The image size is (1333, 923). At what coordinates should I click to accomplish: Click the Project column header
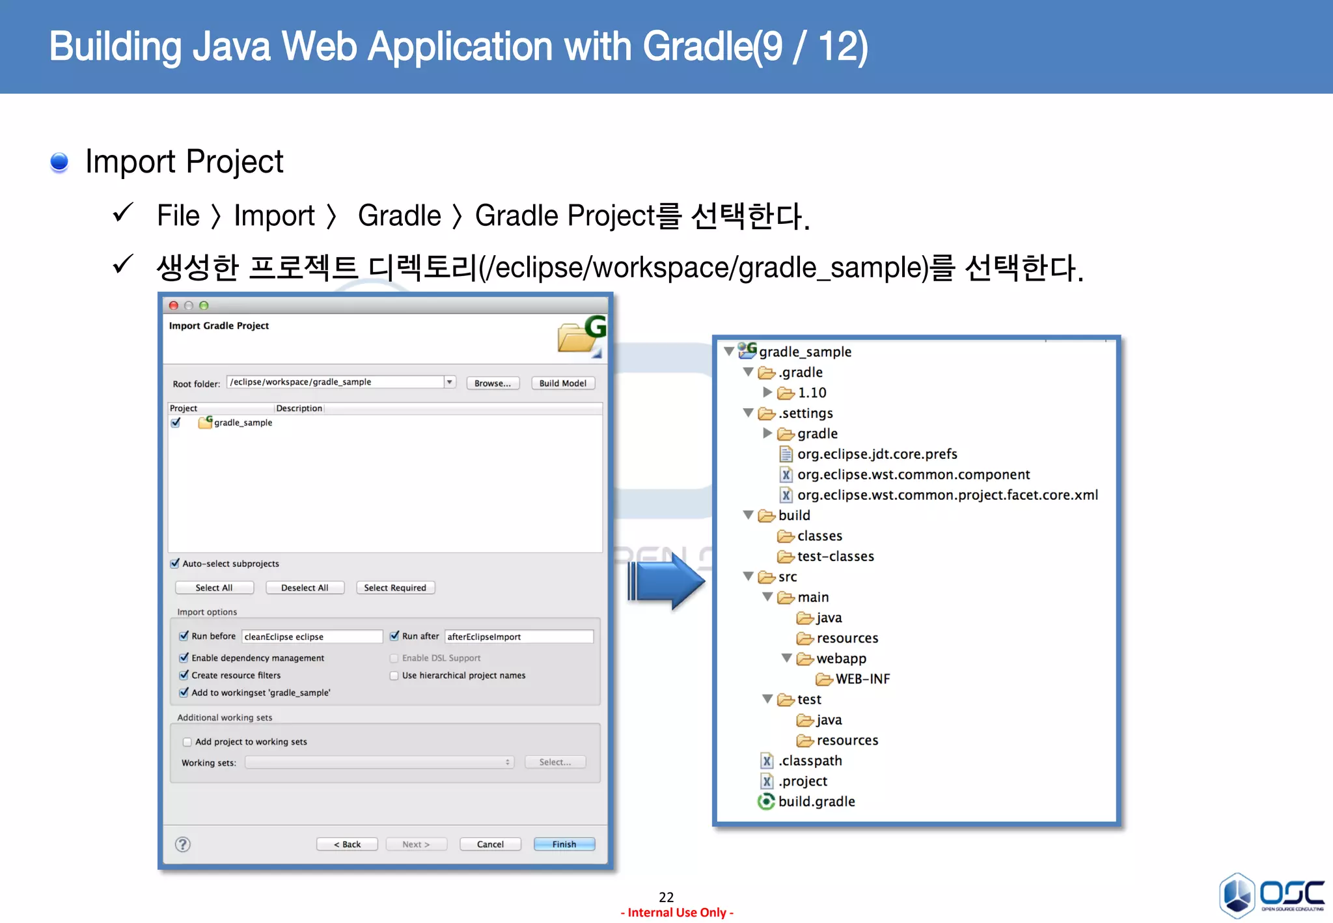(184, 408)
